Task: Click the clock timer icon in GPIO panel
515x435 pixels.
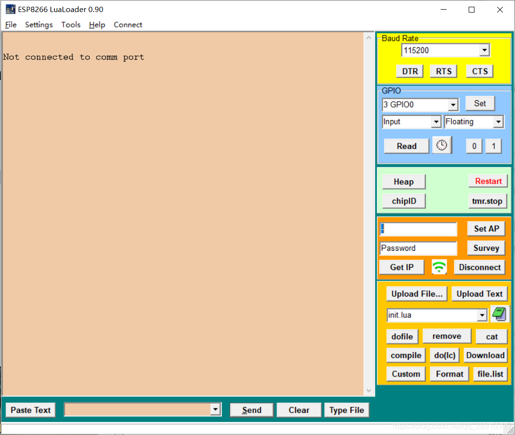Action: [442, 146]
